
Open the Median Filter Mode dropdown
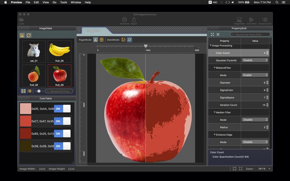point(255,120)
